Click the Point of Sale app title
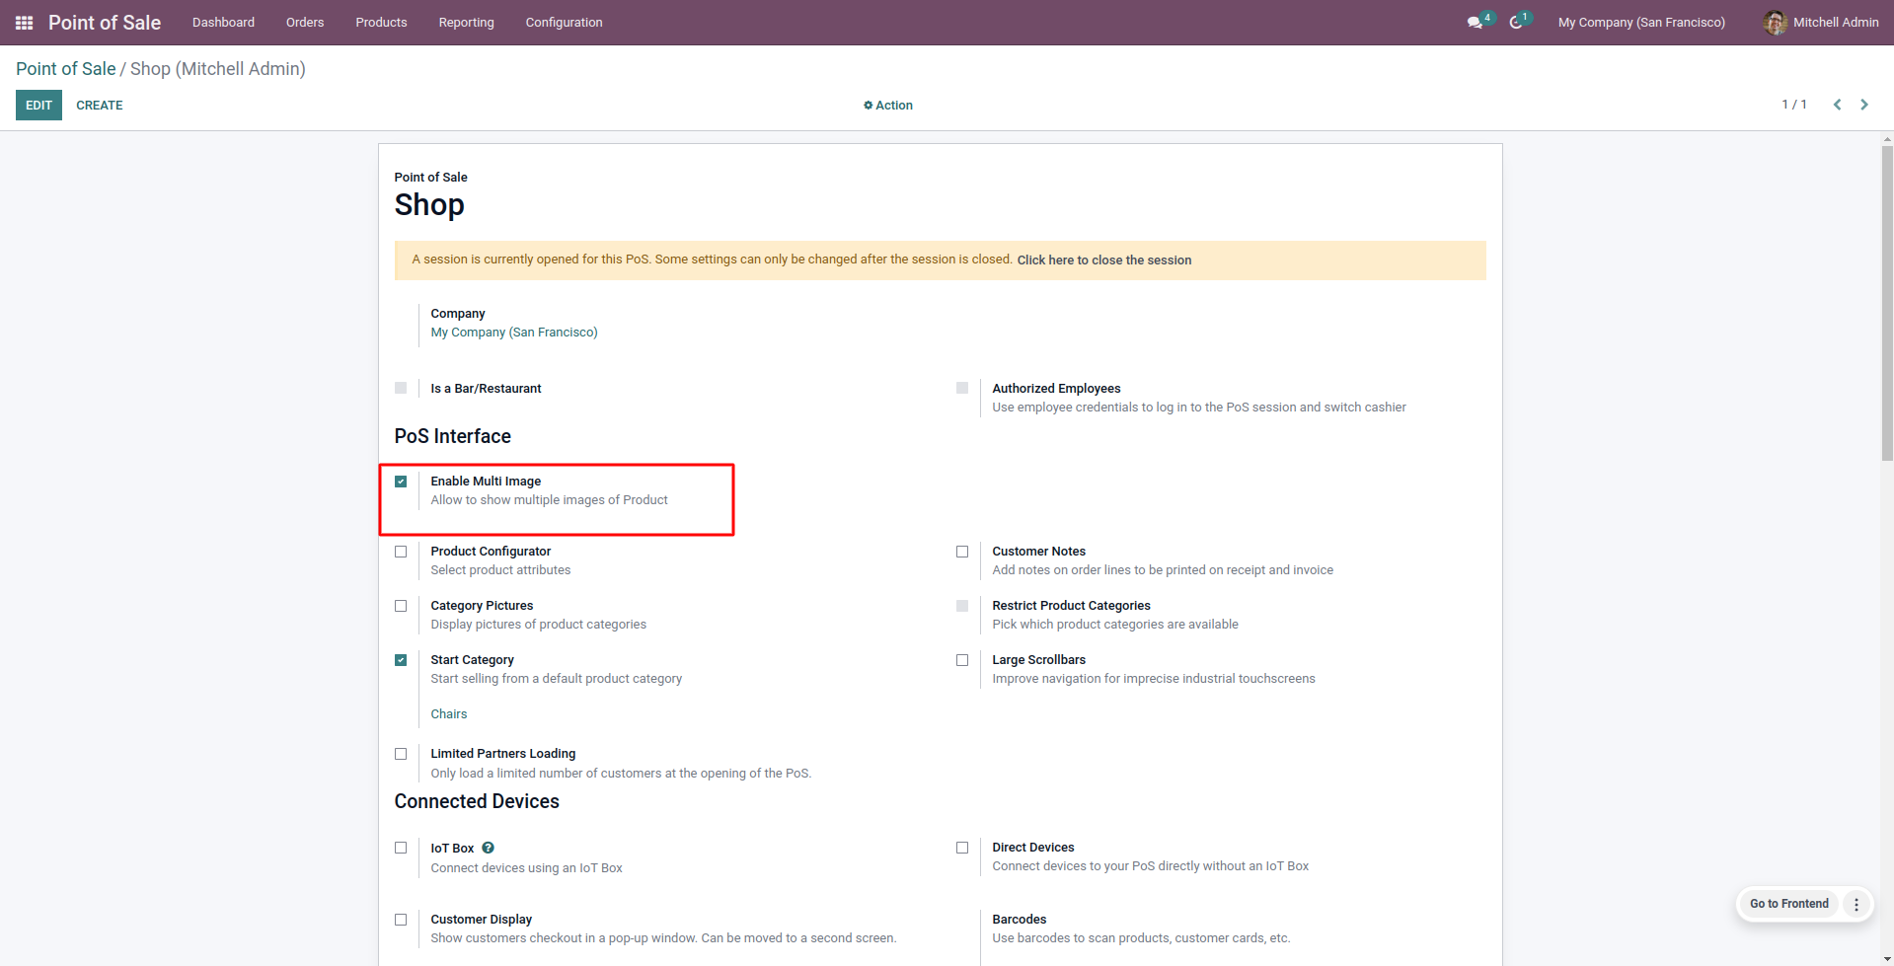This screenshot has width=1894, height=966. point(105,23)
